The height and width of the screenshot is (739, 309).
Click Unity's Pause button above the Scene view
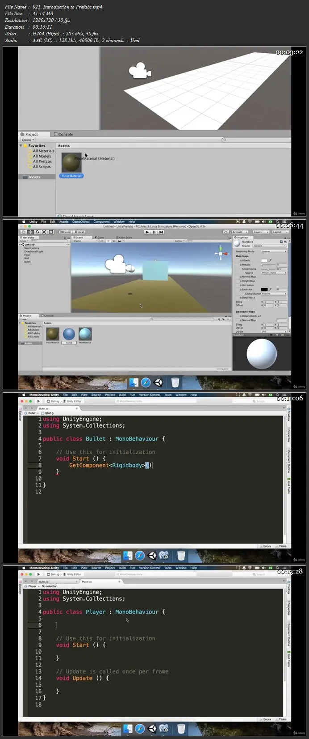click(x=154, y=232)
